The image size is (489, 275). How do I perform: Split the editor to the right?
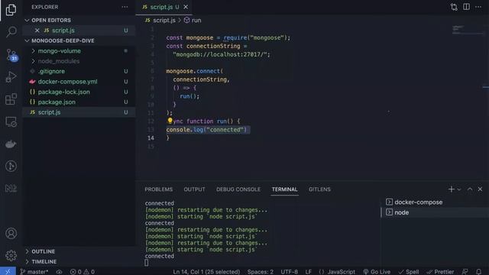tap(466, 7)
